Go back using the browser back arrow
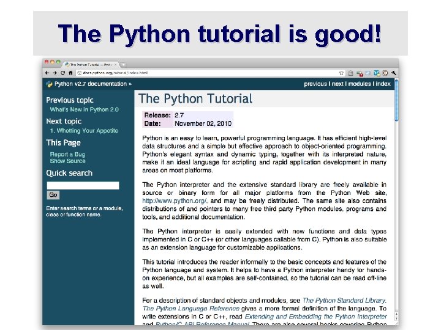Image resolution: width=441 pixels, height=330 pixels. [47, 73]
